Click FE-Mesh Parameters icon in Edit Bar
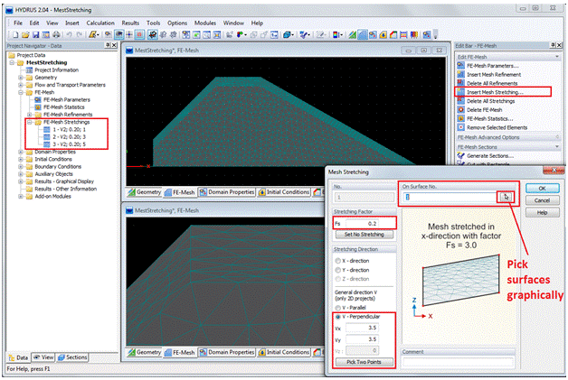Viewport: 568px width, 380px height. pyautogui.click(x=460, y=66)
